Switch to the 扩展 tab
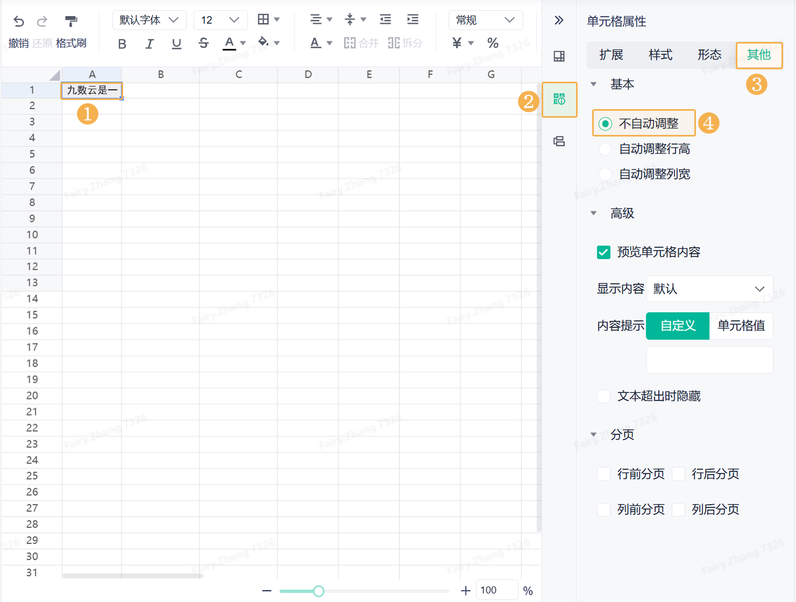This screenshot has width=796, height=602. pos(611,55)
